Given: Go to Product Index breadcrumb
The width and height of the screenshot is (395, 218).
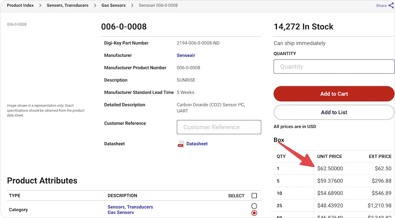Looking at the screenshot, I should pyautogui.click(x=20, y=5).
